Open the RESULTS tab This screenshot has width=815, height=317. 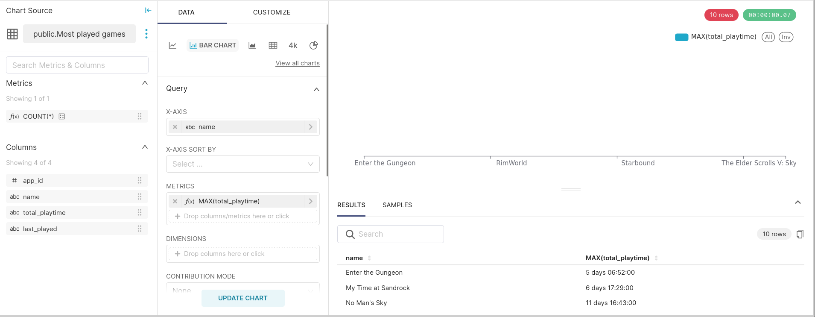[351, 205]
